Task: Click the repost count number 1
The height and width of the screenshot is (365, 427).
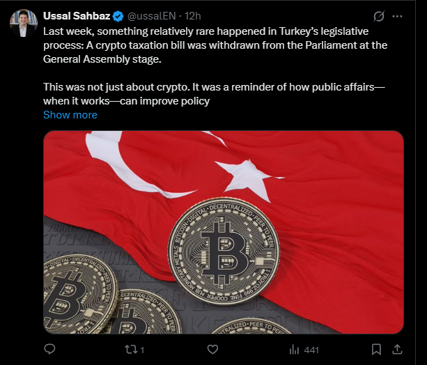Action: pos(142,348)
